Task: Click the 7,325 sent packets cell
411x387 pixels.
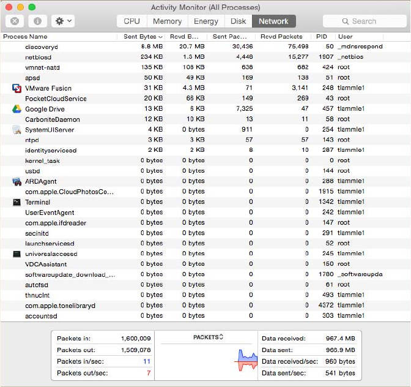Action: 245,108
